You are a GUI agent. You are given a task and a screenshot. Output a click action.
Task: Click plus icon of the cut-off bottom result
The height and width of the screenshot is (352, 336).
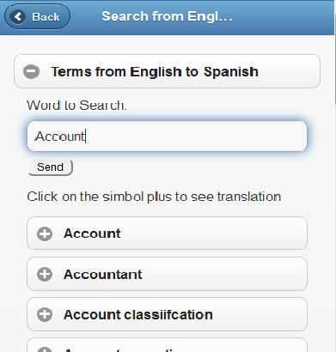point(45,349)
